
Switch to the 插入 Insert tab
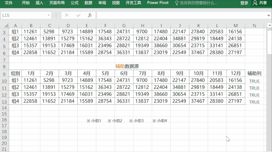click(39, 3)
